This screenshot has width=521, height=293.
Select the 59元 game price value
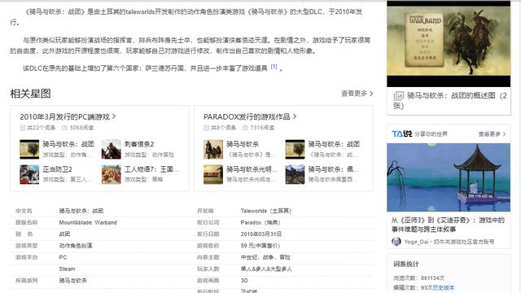260,246
